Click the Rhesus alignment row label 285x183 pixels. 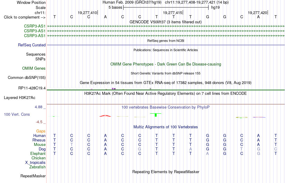[39, 140]
